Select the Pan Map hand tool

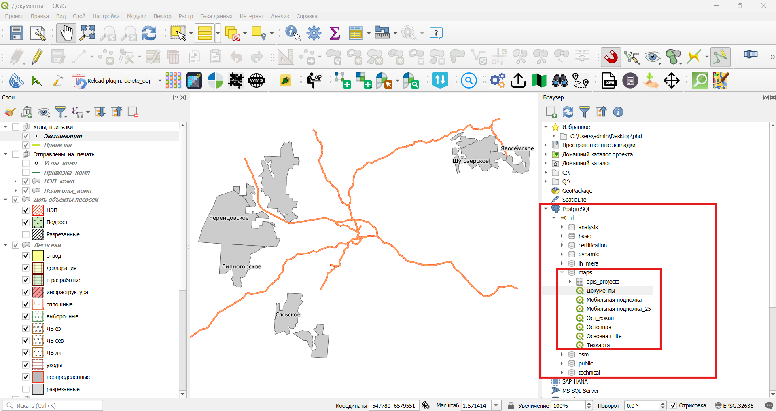coord(66,33)
